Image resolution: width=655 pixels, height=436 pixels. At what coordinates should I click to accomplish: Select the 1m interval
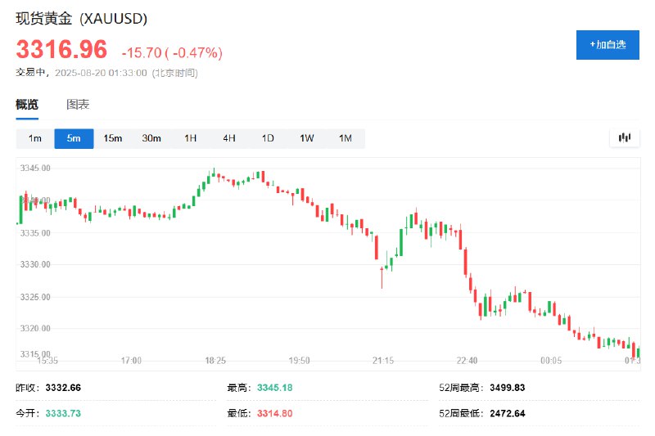[35, 138]
